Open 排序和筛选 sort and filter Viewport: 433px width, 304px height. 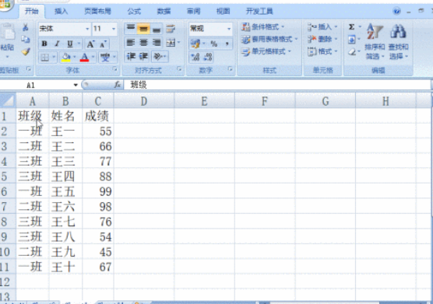pos(375,41)
